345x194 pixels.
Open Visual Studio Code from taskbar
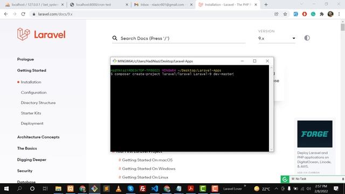pyautogui.click(x=155, y=189)
